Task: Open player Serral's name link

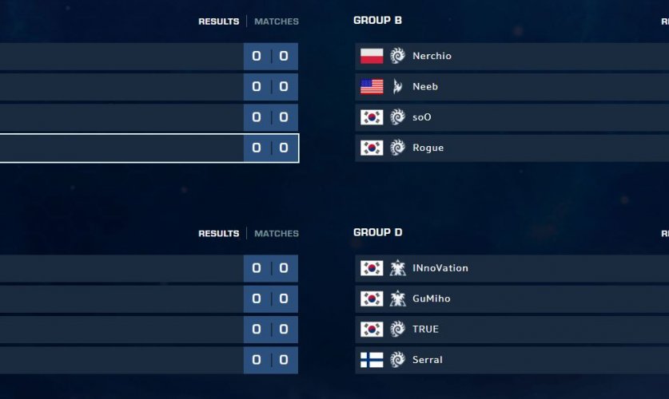Action: click(x=428, y=360)
